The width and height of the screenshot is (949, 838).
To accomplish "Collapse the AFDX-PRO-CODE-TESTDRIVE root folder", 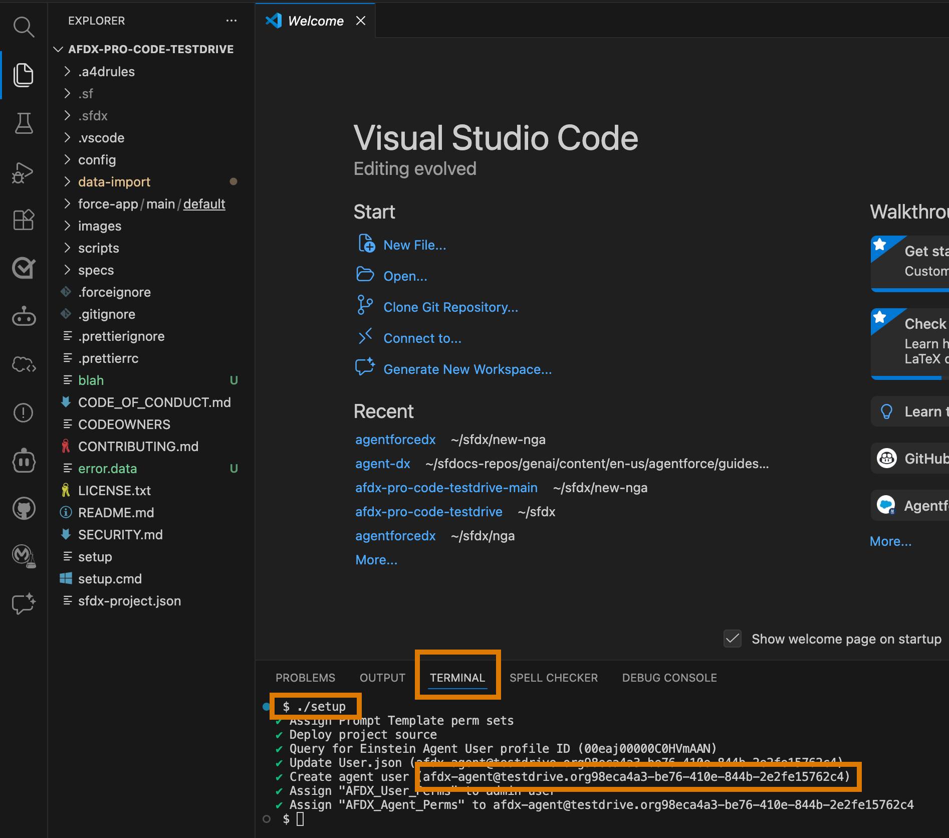I will (59, 49).
